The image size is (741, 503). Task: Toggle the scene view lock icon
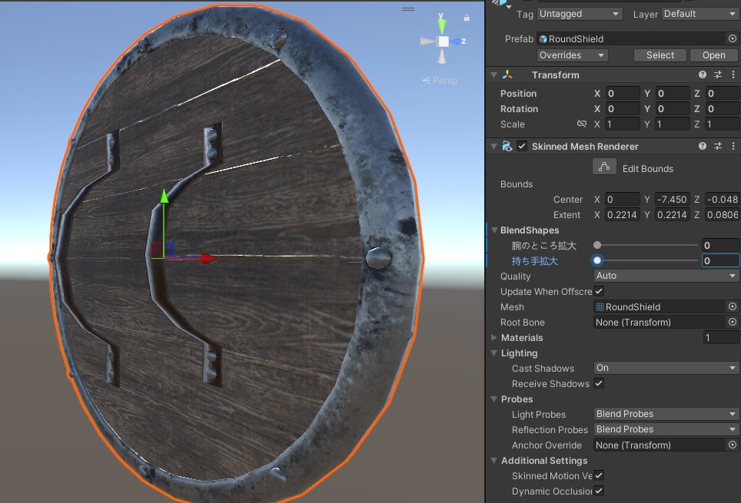pos(467,18)
